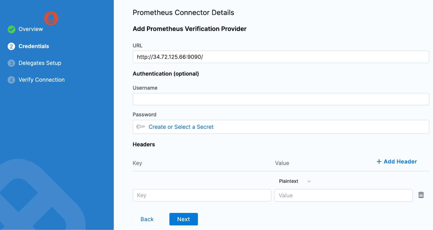Focus the URL input field

coord(281,57)
